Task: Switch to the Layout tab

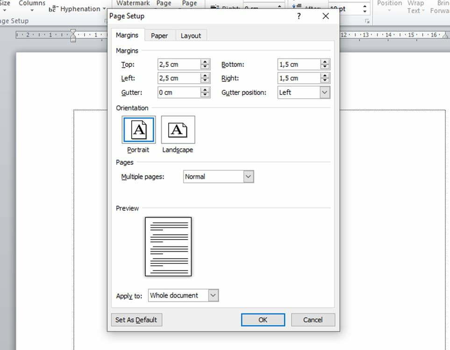Action: [x=191, y=36]
